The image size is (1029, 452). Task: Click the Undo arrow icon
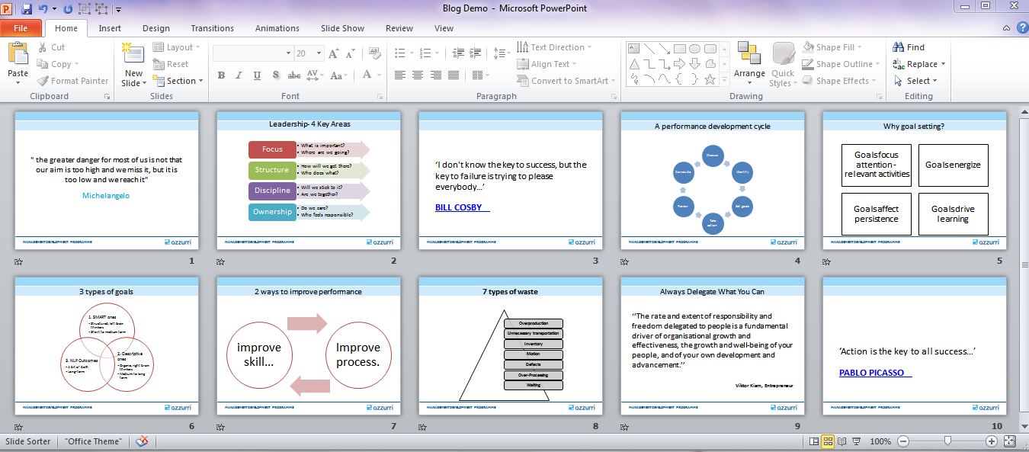(x=43, y=9)
